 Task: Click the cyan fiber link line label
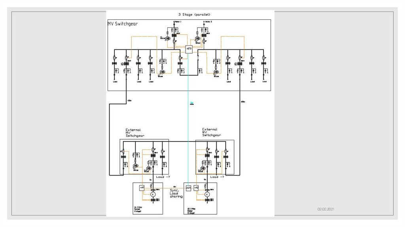point(192,103)
